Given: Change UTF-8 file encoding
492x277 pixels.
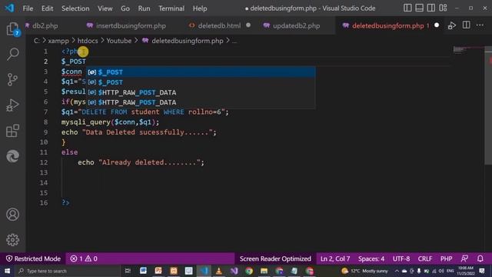Looking at the screenshot, I should (401, 259).
